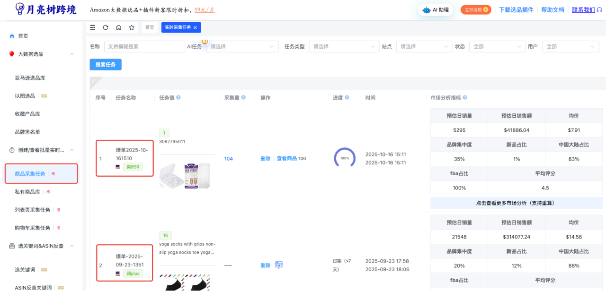The height and width of the screenshot is (291, 606).
Task: Click help icon beside 市场分析指标 header
Action: click(465, 98)
